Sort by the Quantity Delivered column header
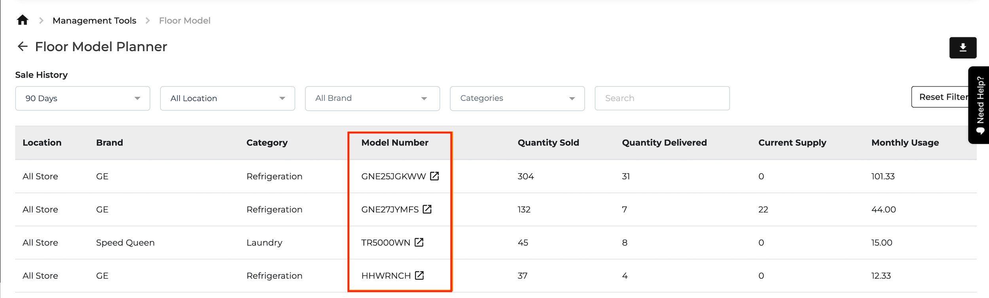The image size is (989, 298). (x=664, y=143)
